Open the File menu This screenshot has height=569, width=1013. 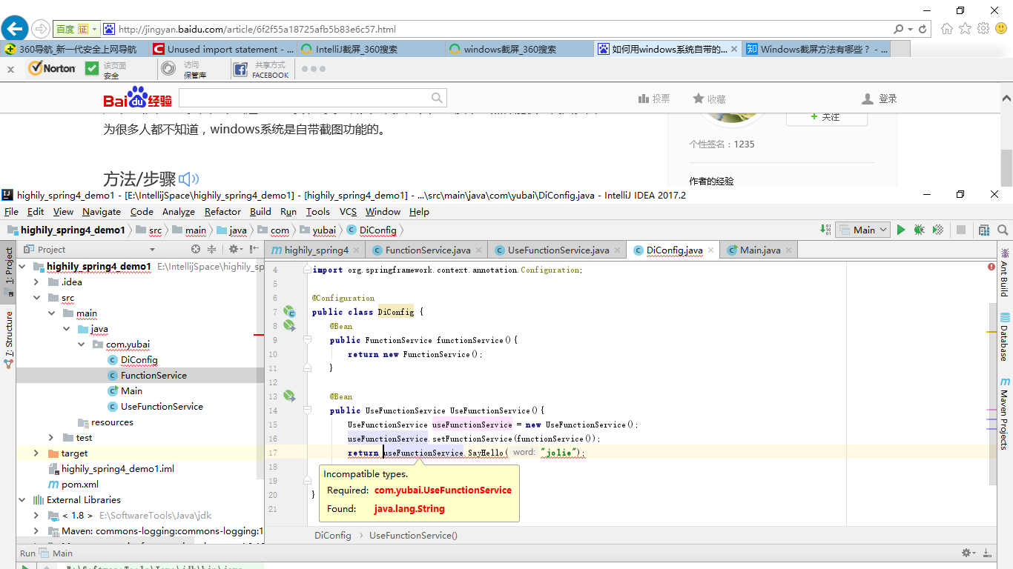(11, 212)
